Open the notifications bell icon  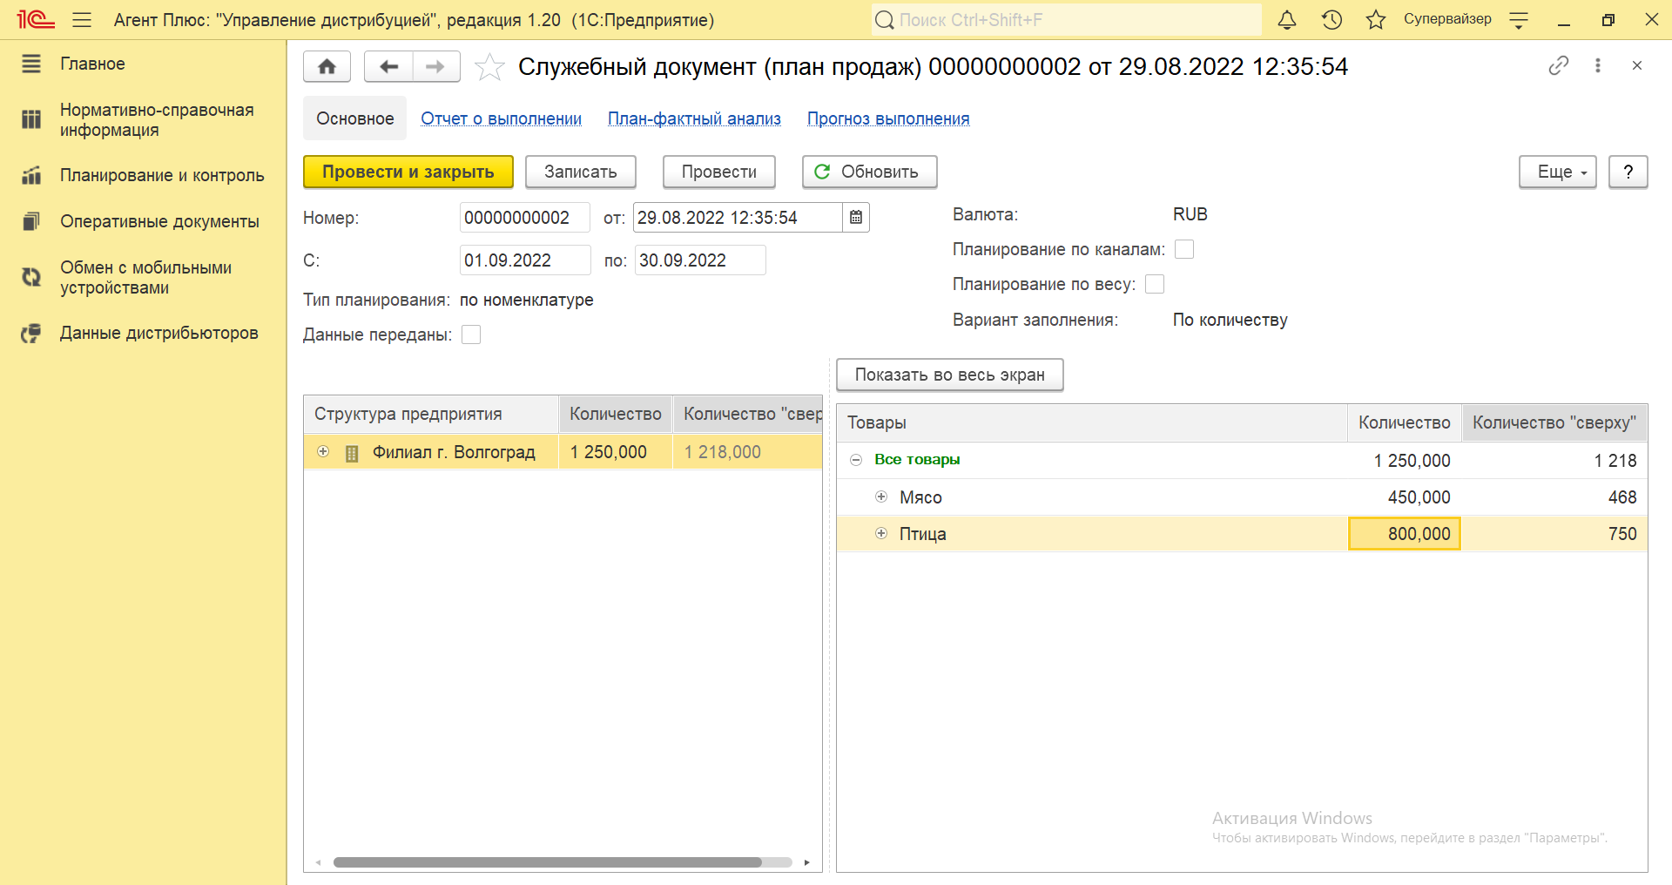coord(1286,20)
